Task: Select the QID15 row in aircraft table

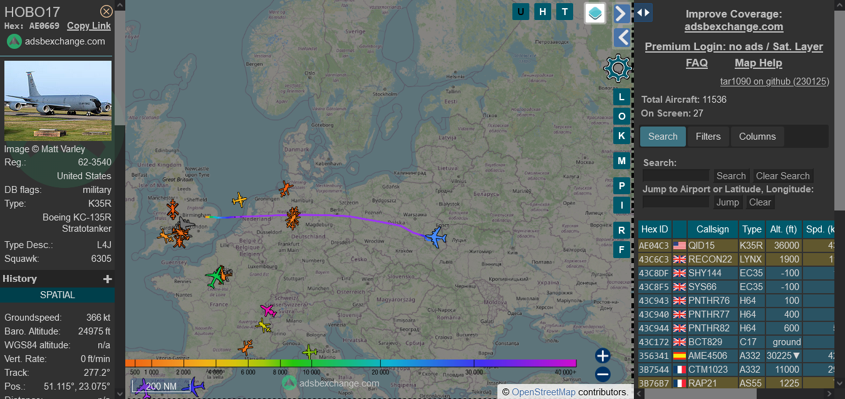Action: [x=736, y=246]
